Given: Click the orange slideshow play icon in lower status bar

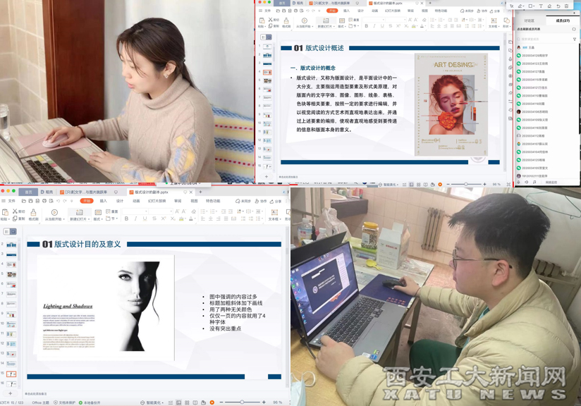Looking at the screenshot, I should [212, 402].
